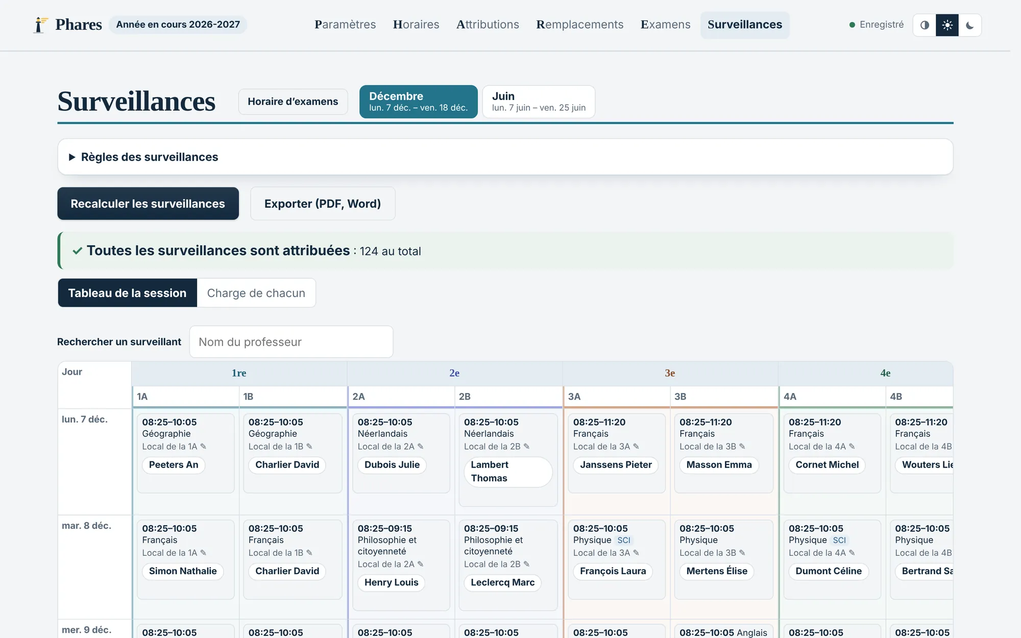
Task: Edit room pencil for 3B Français Monday
Action: [x=742, y=446]
